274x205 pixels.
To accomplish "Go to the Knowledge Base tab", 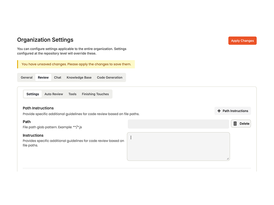I will 79,78.
